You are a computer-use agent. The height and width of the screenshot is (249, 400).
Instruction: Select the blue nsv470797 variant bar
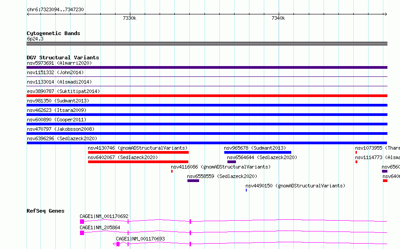click(x=207, y=133)
